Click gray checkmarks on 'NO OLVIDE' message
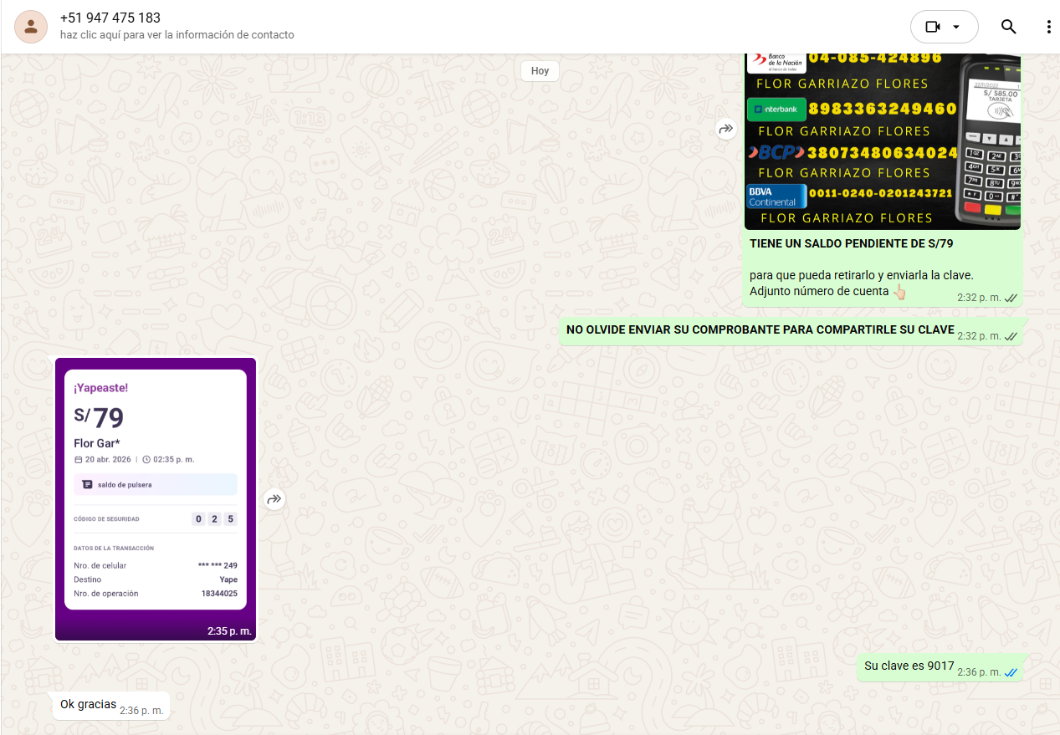Viewport: 1060px width, 735px height. point(1011,336)
